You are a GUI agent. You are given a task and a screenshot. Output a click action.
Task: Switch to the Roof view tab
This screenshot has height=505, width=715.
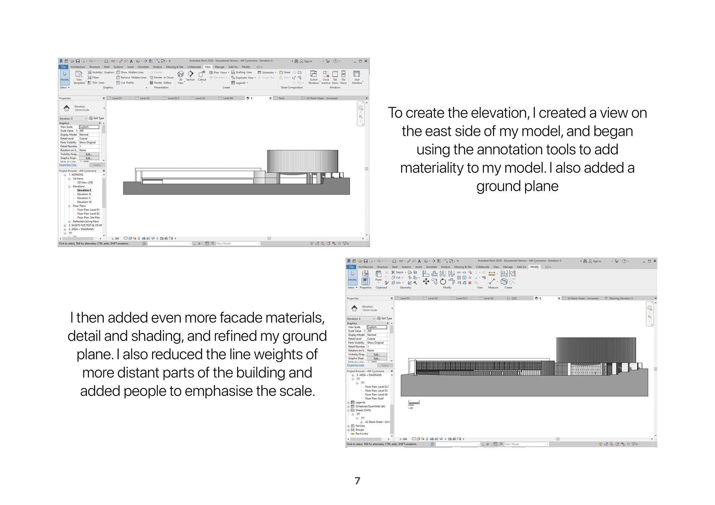[281, 98]
